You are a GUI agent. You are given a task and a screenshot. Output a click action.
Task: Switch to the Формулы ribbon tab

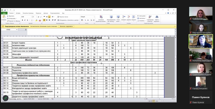pos(38,13)
